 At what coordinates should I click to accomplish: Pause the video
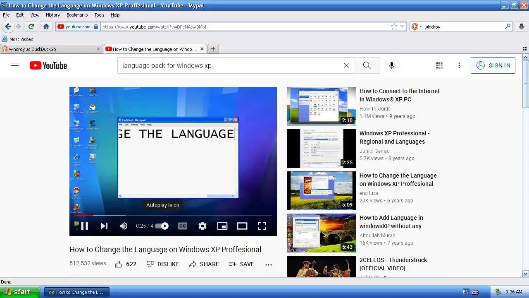point(84,226)
